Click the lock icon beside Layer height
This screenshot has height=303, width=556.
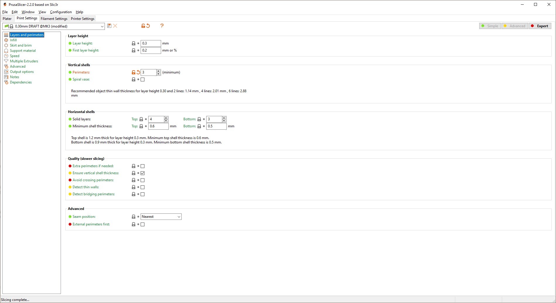(134, 43)
